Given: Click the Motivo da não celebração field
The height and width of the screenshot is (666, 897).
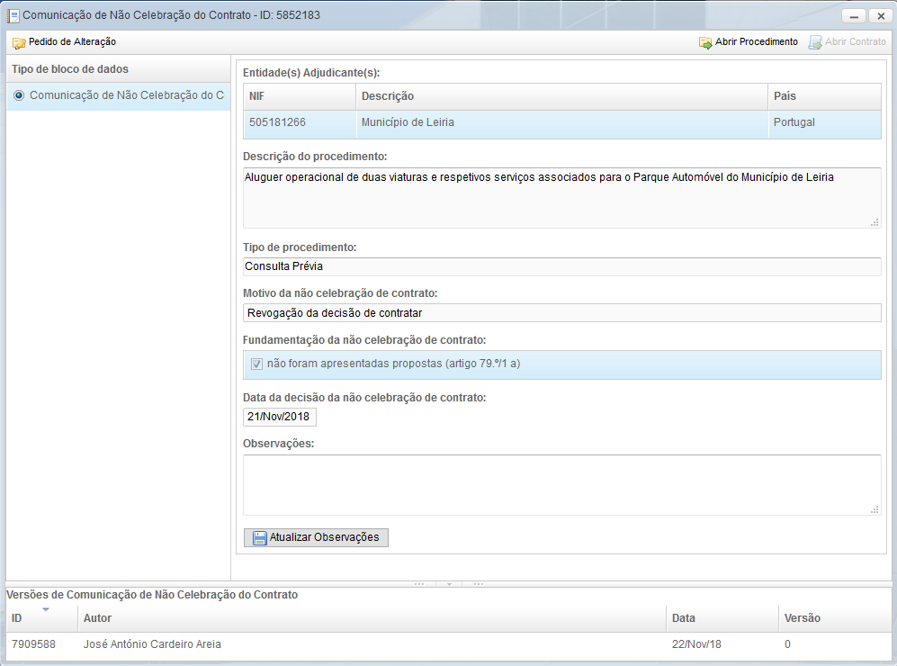Looking at the screenshot, I should [561, 312].
